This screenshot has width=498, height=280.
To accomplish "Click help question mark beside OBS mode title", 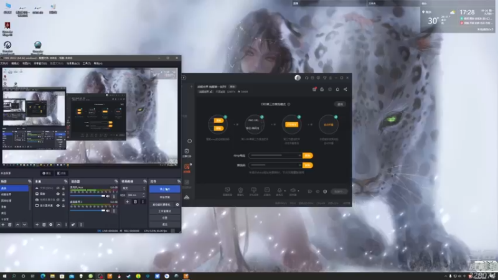I will click(x=288, y=104).
